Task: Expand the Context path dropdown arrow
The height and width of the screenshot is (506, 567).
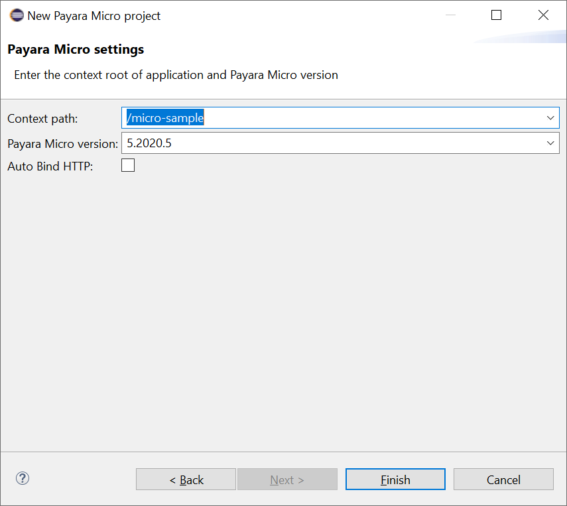Action: (x=550, y=118)
